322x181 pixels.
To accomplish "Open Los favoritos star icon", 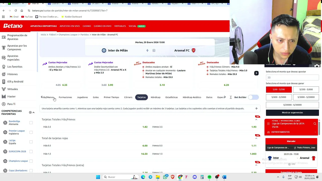I will coord(4,67).
